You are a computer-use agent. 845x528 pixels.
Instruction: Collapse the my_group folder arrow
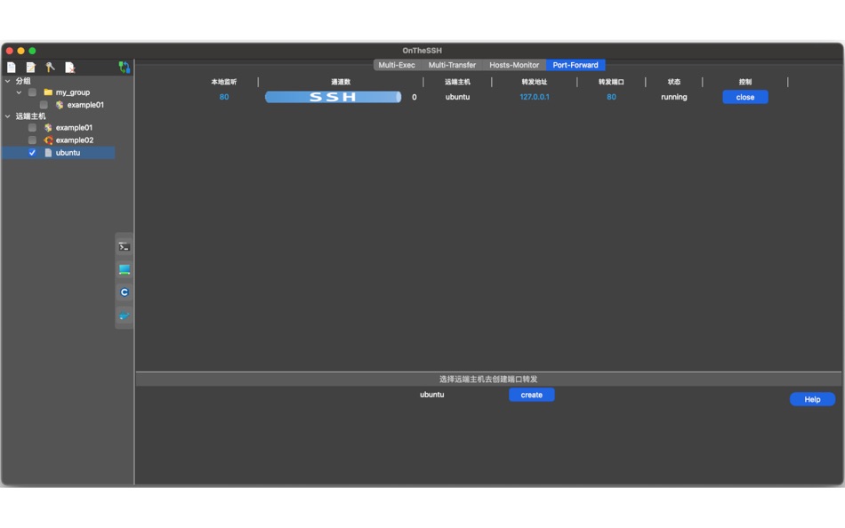click(19, 92)
